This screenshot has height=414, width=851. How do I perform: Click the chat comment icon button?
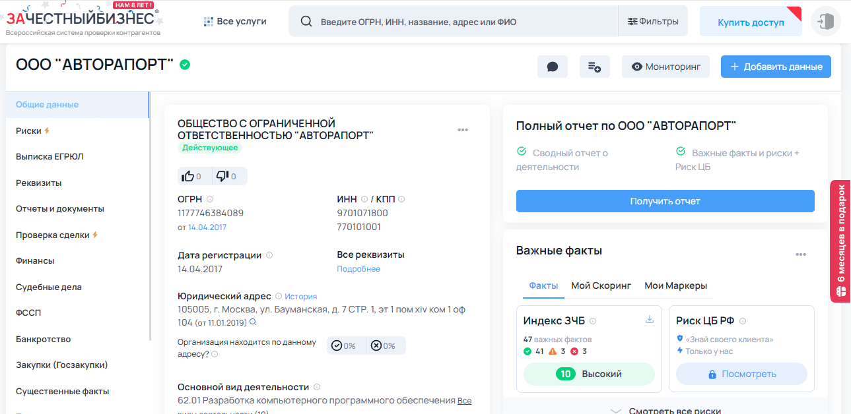click(553, 67)
